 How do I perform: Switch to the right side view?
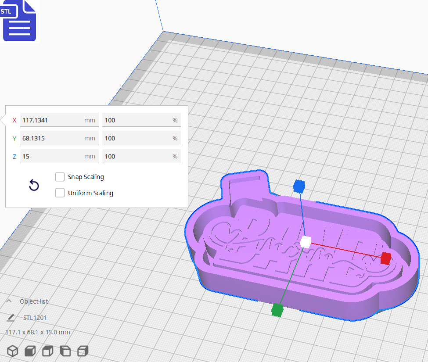click(83, 351)
